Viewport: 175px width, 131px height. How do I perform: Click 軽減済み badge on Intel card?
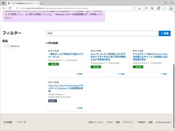(x=52, y=101)
